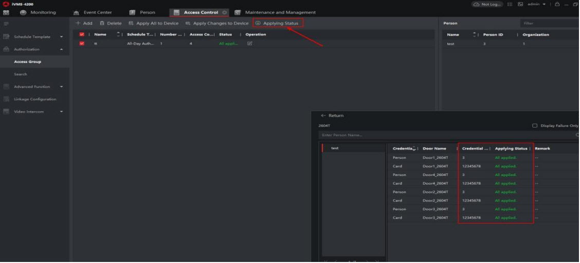580x263 pixels.
Task: Click the Enter Person Name search field
Action: pyautogui.click(x=442, y=135)
